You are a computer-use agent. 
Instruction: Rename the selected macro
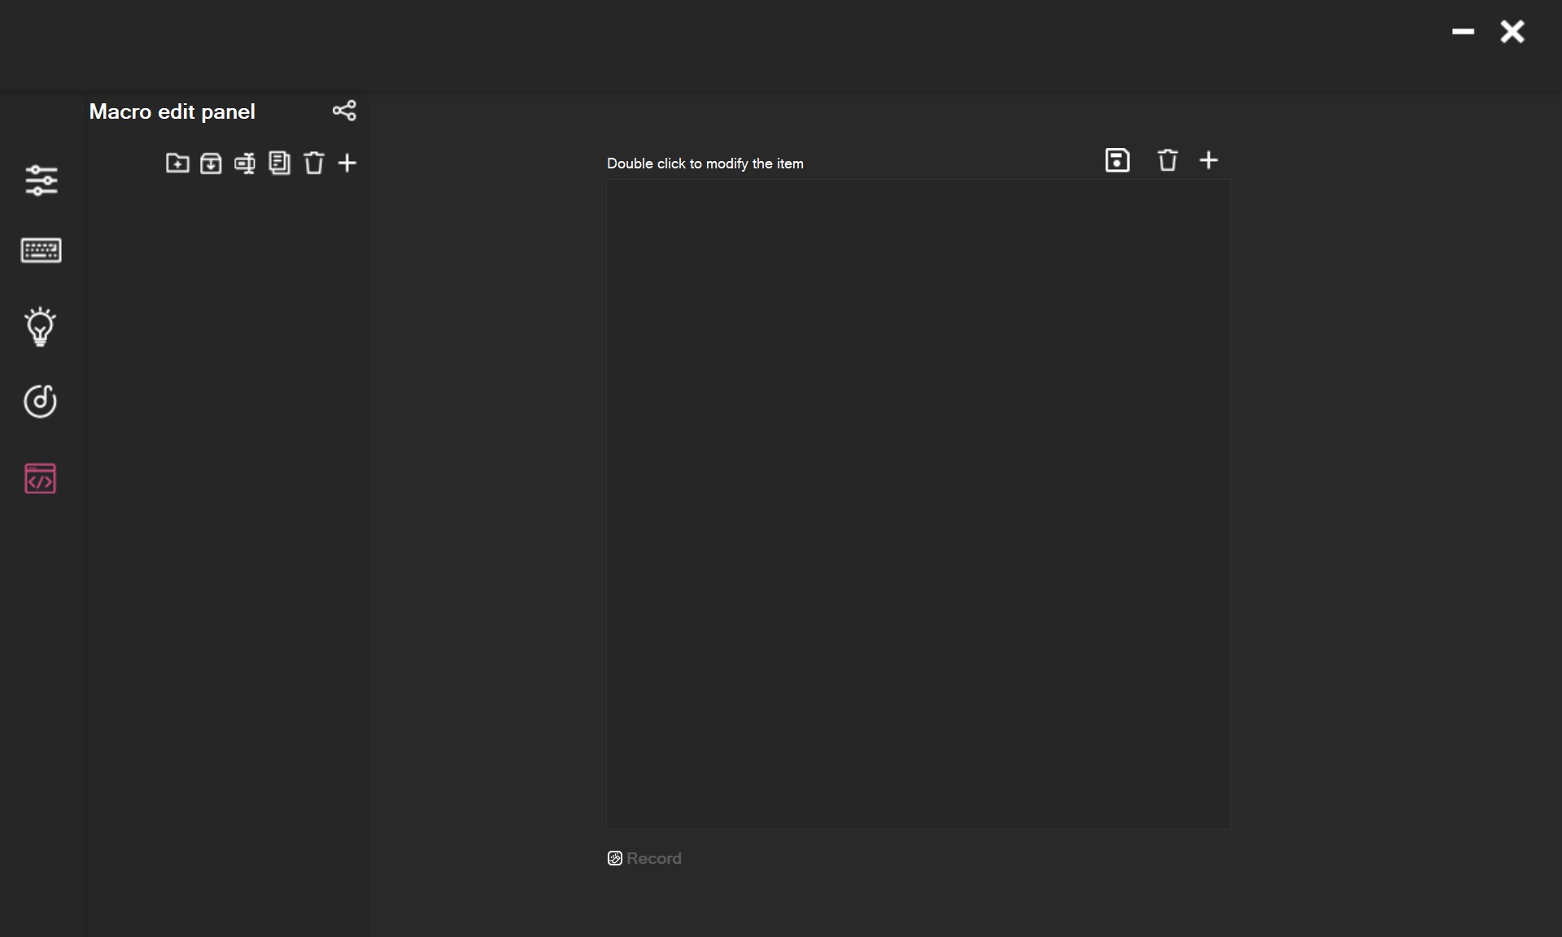click(x=245, y=163)
